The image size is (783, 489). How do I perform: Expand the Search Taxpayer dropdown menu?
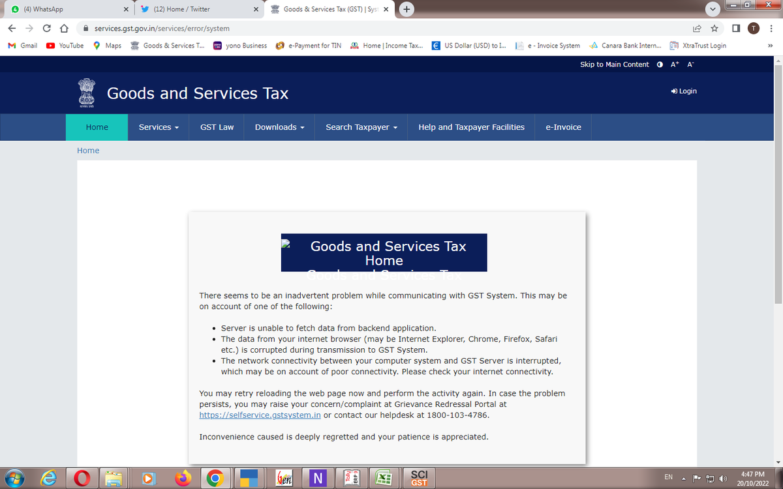361,127
